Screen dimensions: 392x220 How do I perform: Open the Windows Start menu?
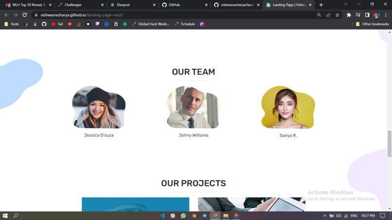click(x=5, y=216)
